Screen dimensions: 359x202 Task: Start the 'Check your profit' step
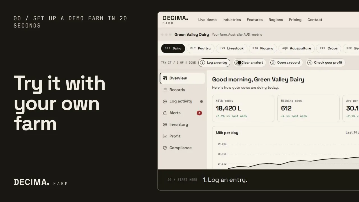point(325,63)
